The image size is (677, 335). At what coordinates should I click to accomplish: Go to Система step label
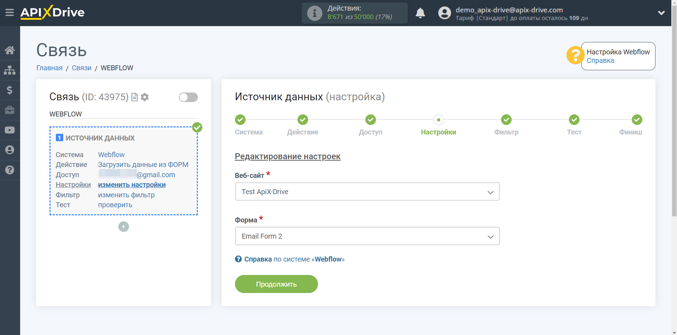pos(249,132)
